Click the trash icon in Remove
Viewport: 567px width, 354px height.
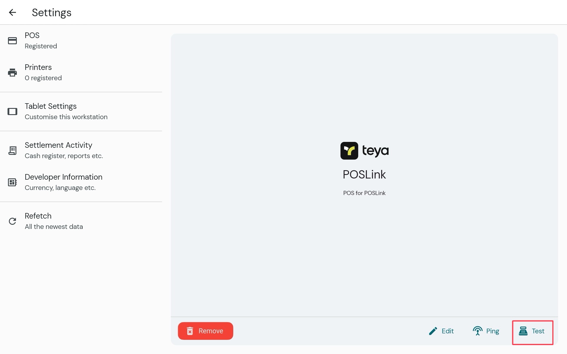190,331
